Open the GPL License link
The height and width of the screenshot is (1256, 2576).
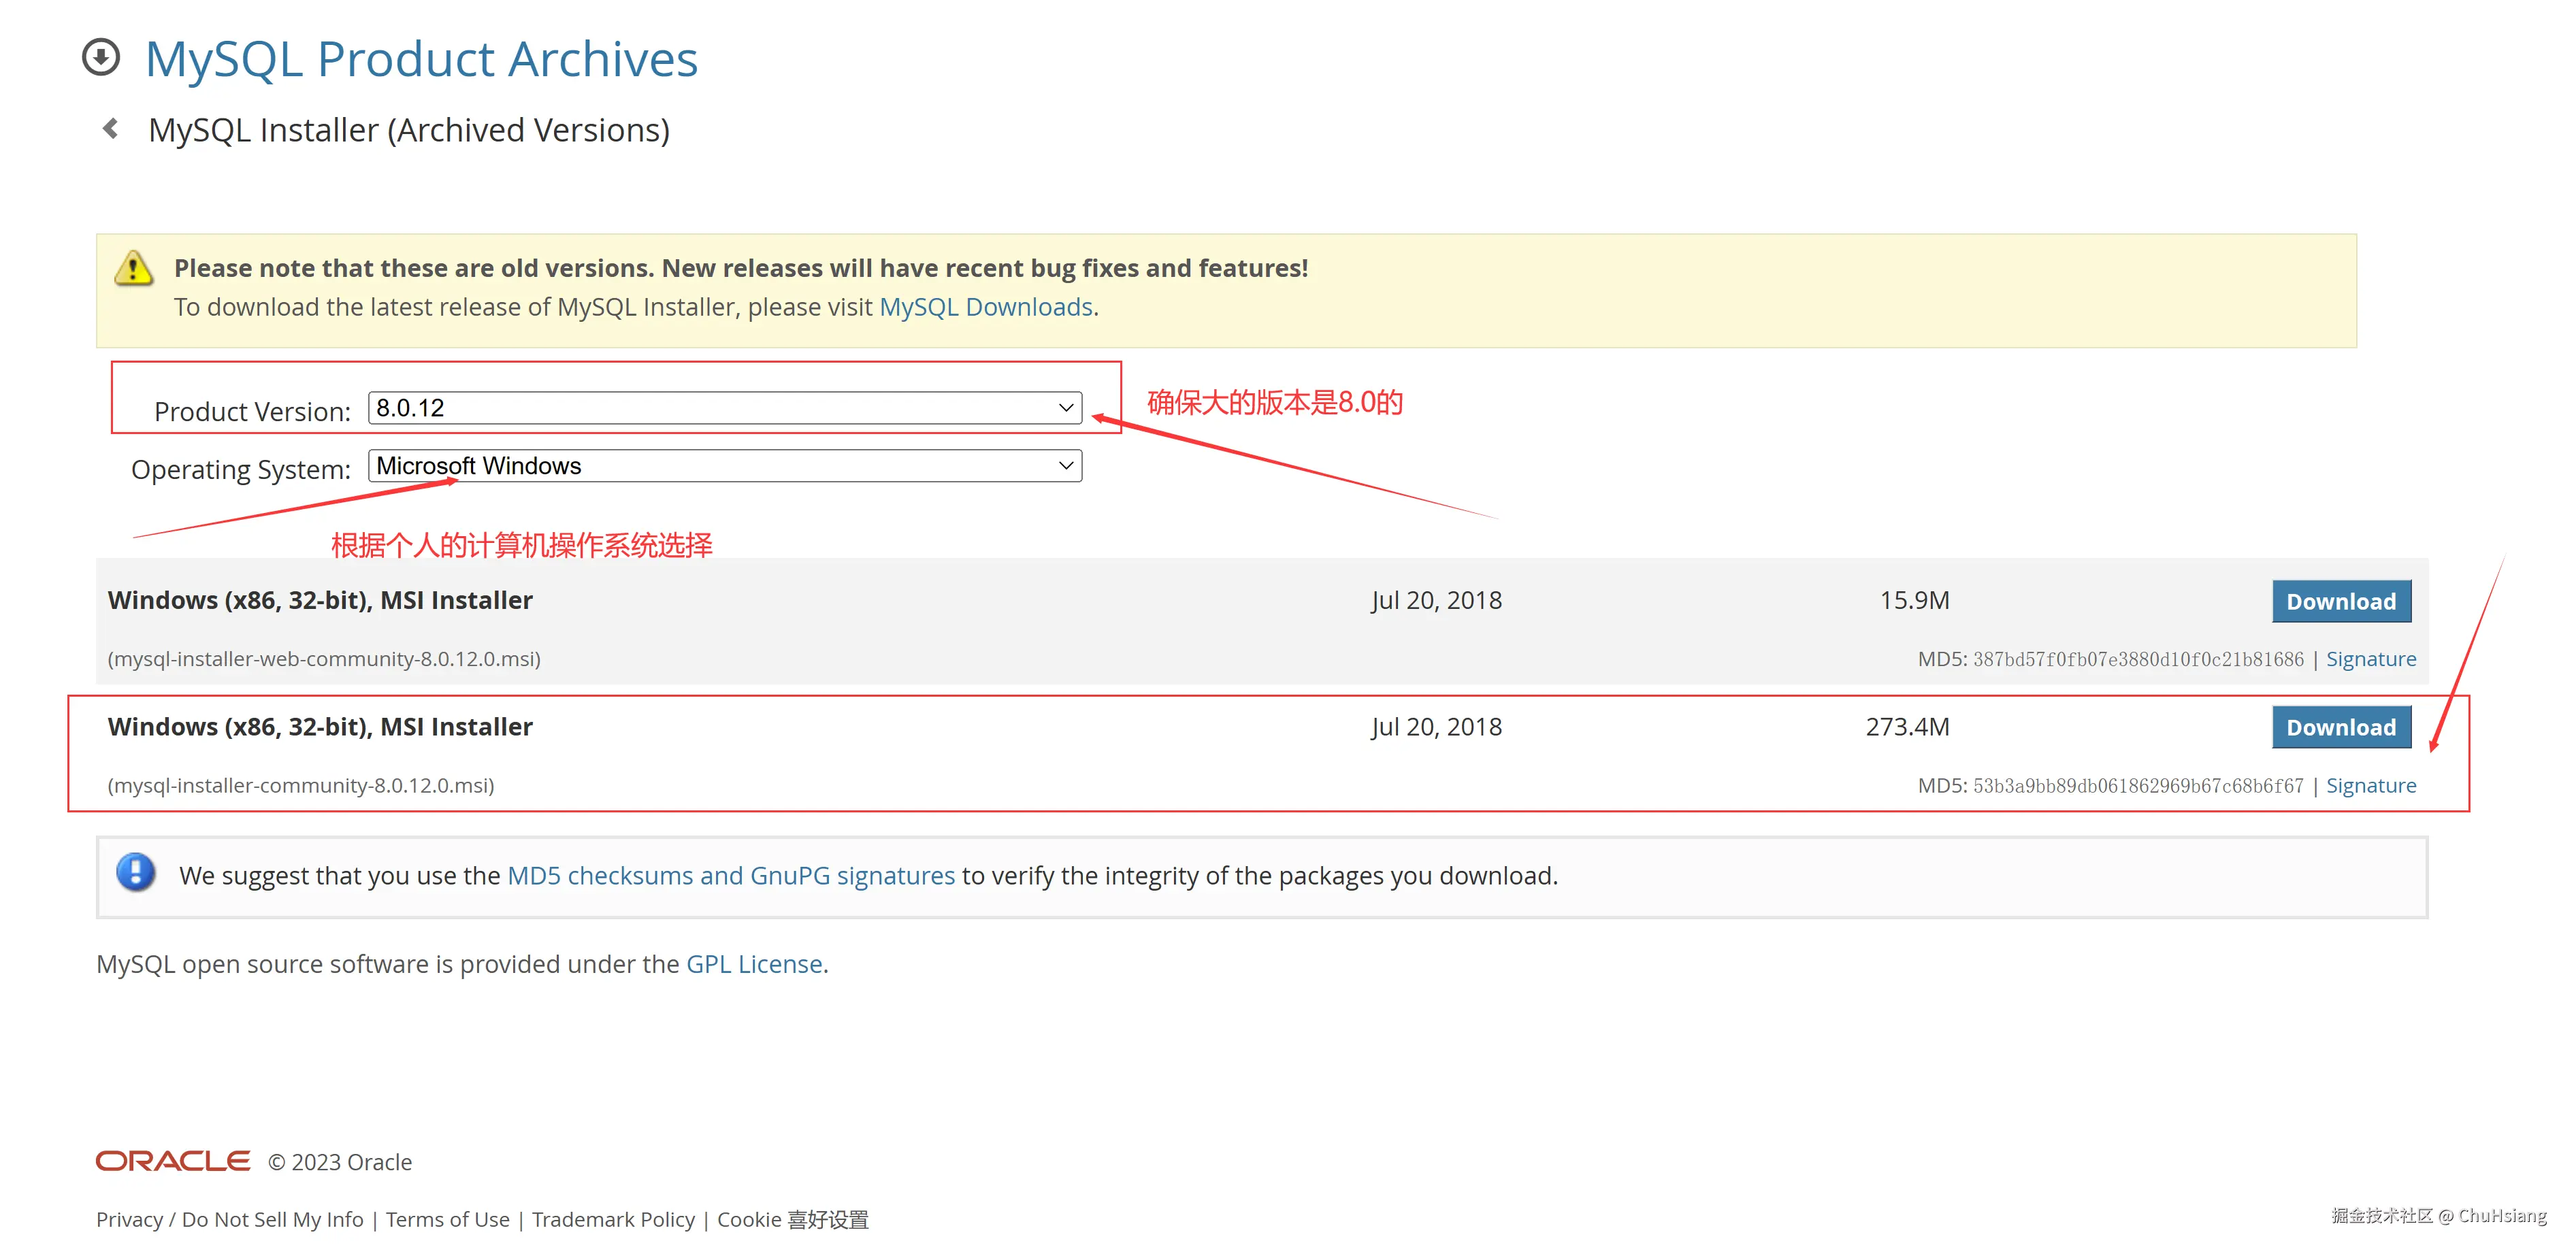coord(754,964)
